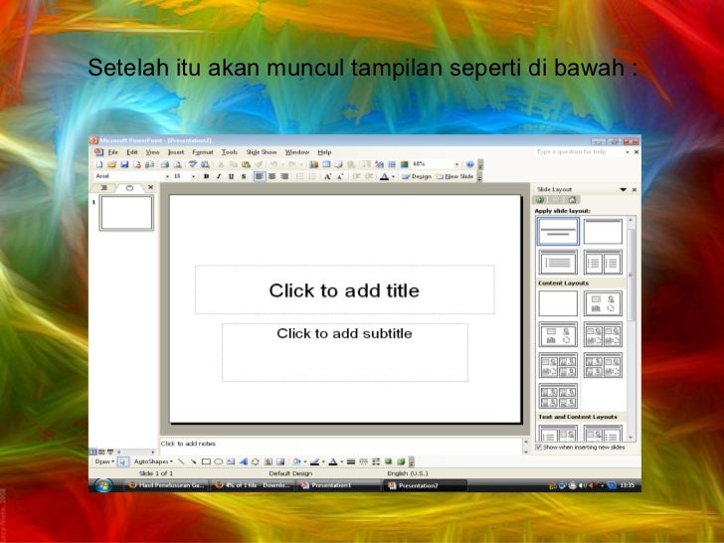Choose the Title Slide layout thumbnail

(558, 232)
